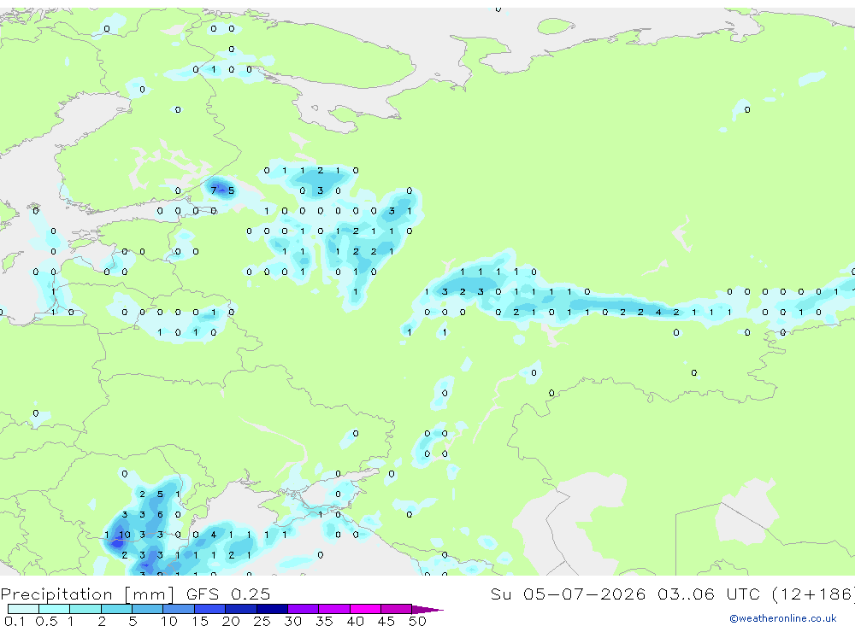Open the weatheronline.co.uk copyright link
Image resolution: width=855 pixels, height=626 pixels.
coord(782,618)
